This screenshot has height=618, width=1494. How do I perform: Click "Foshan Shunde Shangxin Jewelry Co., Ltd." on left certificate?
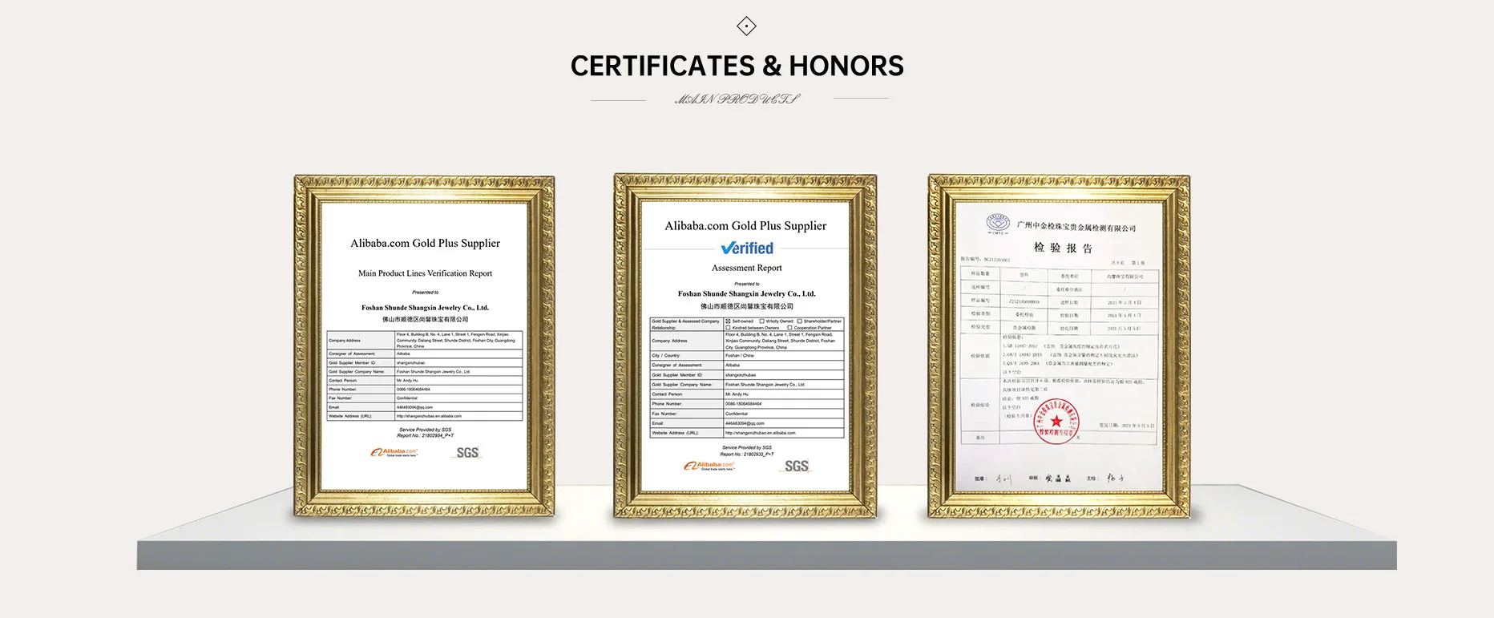[x=425, y=308]
